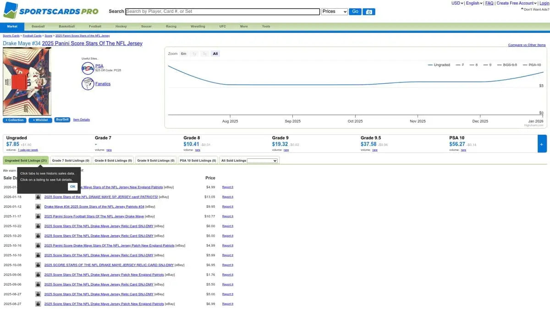Dismiss tooltip with OK button
Viewport: 550px width, 309px height.
72,187
